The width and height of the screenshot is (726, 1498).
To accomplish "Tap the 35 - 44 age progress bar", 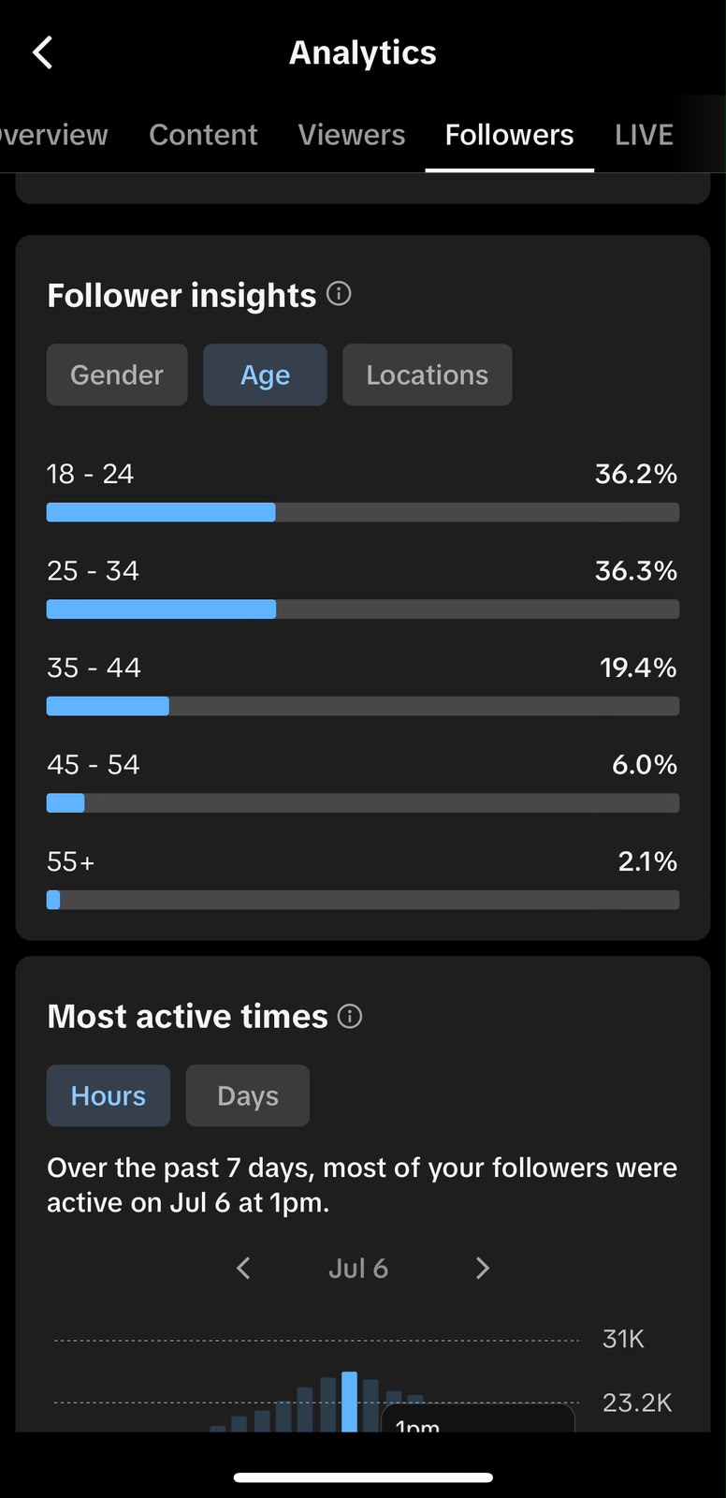I will click(x=363, y=706).
